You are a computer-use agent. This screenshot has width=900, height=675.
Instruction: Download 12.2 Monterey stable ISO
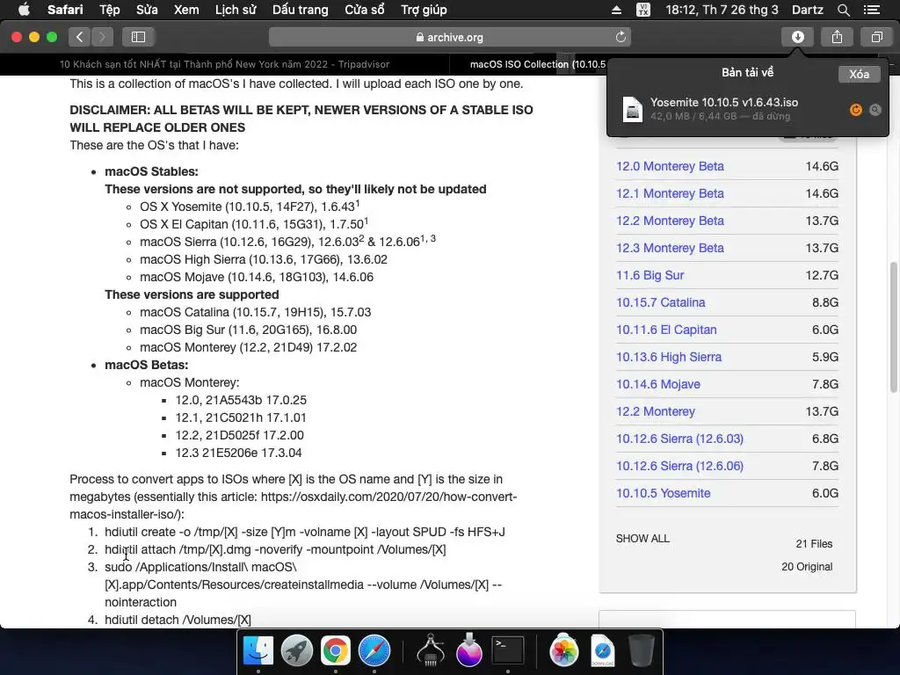pos(656,411)
